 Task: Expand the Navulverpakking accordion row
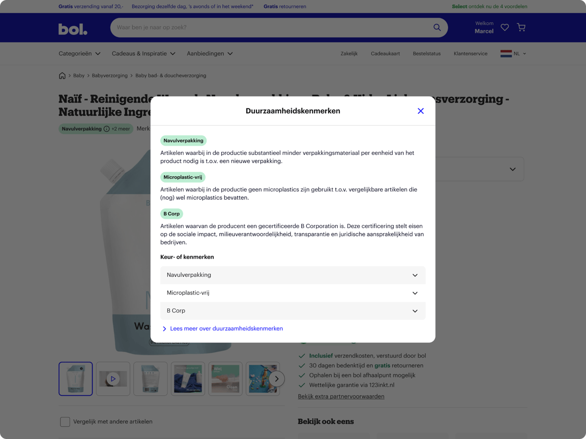[x=292, y=275]
